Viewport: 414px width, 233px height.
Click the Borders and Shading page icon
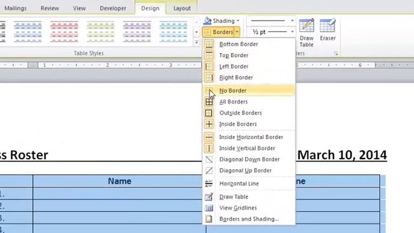[x=209, y=219]
